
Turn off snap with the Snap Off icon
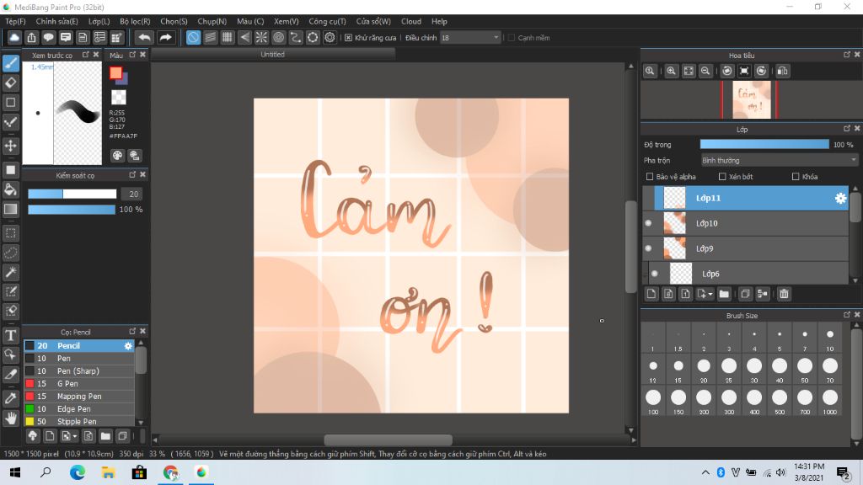(x=193, y=37)
